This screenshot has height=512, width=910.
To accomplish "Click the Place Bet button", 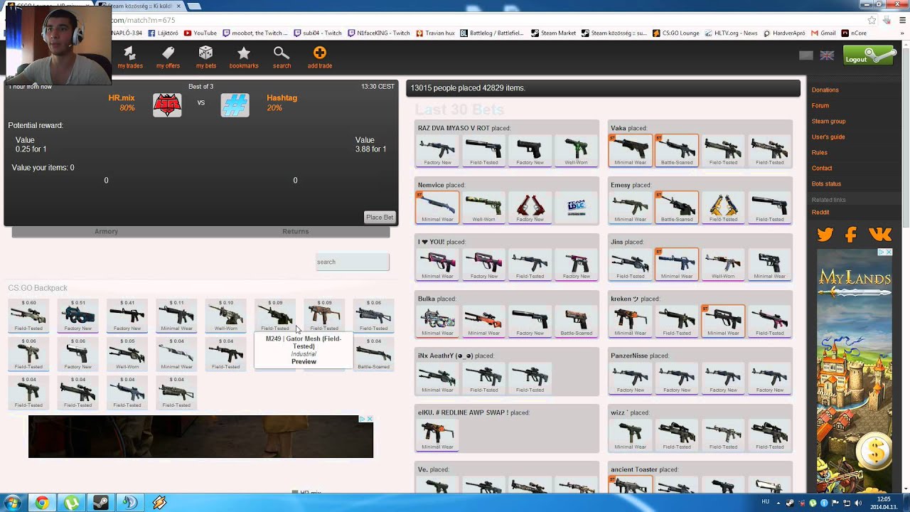I will 379,217.
